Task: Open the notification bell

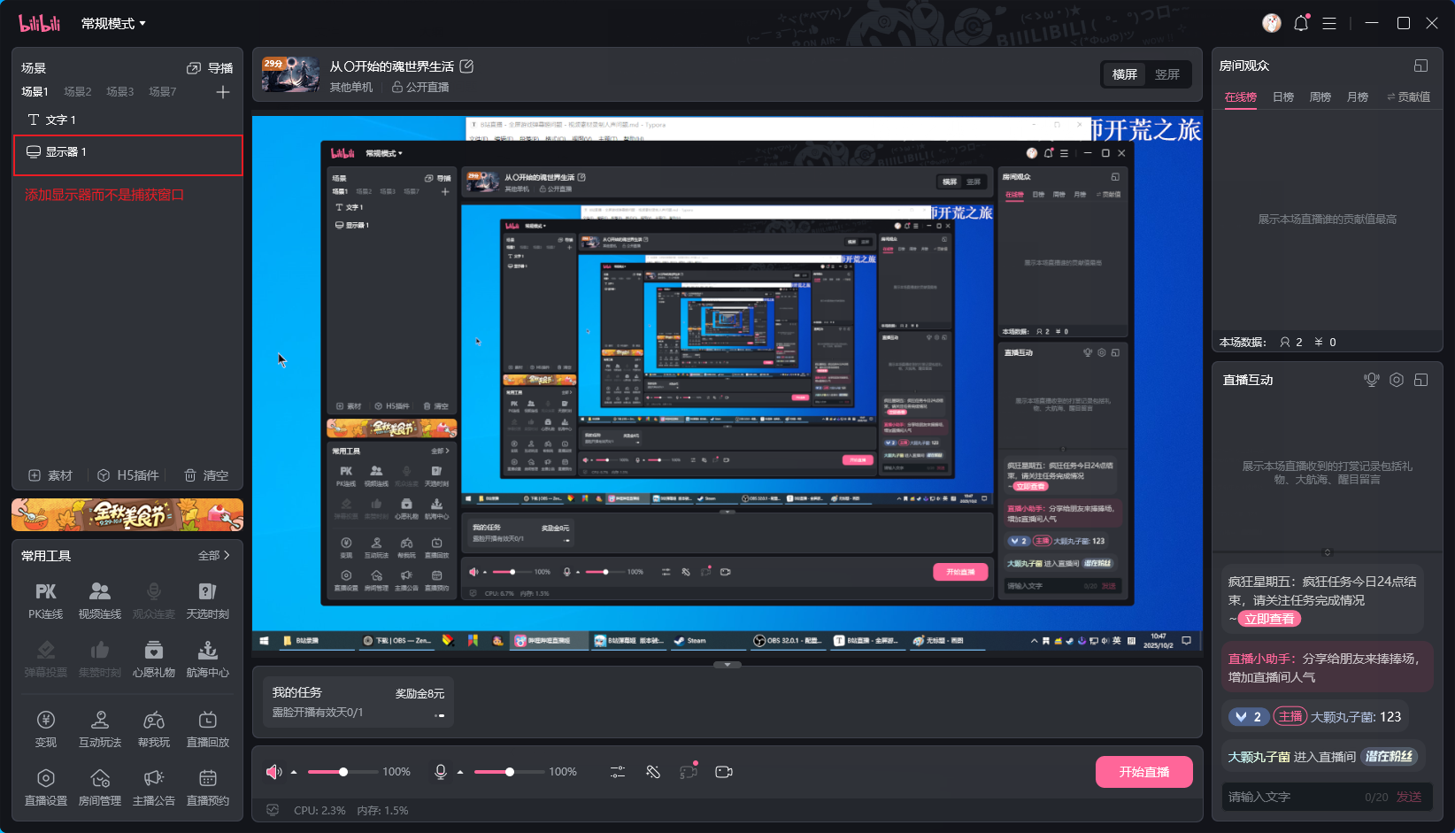Action: pyautogui.click(x=1300, y=24)
